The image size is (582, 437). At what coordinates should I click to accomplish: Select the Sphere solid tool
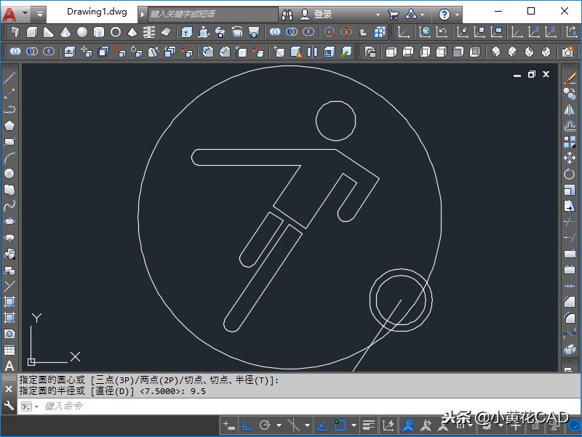pyautogui.click(x=82, y=32)
